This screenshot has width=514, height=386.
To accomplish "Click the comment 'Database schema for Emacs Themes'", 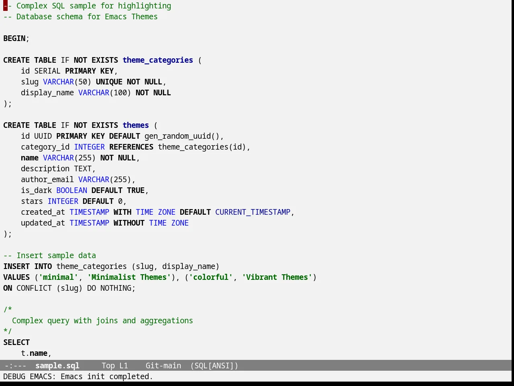I will point(87,16).
